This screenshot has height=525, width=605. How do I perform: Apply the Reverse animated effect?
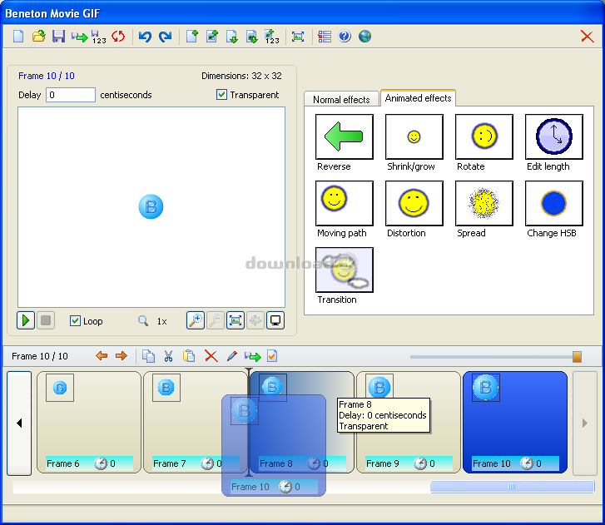(345, 136)
